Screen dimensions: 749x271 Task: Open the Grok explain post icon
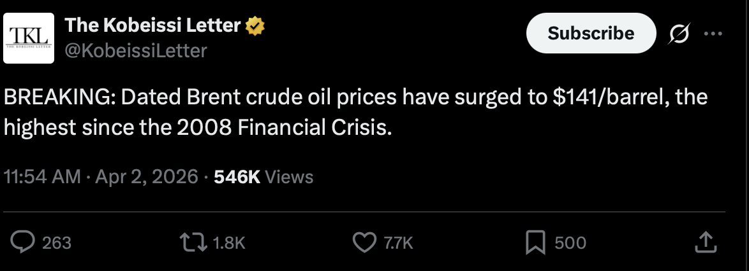tap(679, 34)
